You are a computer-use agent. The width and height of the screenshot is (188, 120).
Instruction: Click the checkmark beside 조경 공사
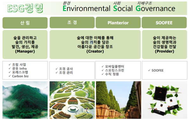(x=57, y=69)
